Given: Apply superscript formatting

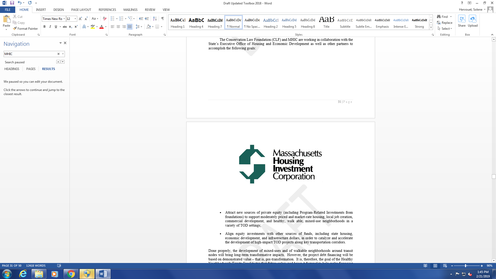Looking at the screenshot, I should (76, 27).
